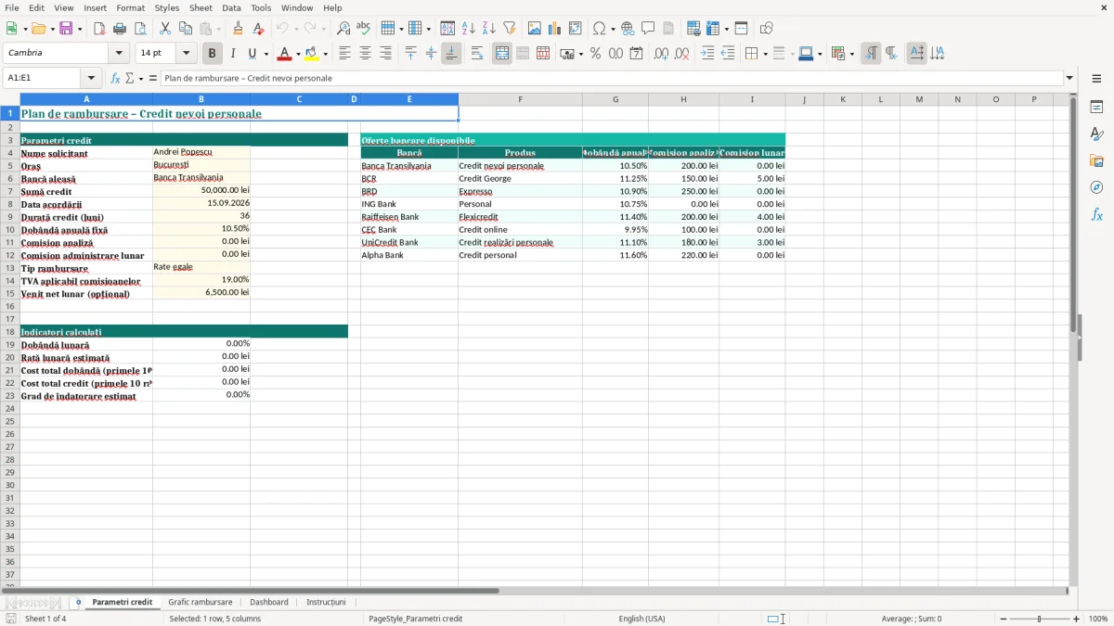The image size is (1114, 626).
Task: Select row 10 header
Action: click(x=10, y=229)
